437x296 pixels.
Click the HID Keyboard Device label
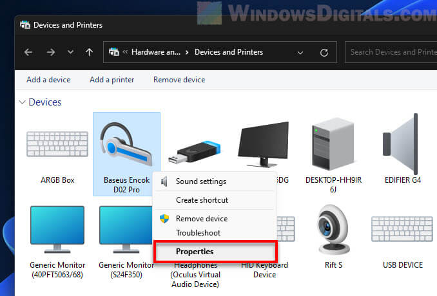coord(264,270)
